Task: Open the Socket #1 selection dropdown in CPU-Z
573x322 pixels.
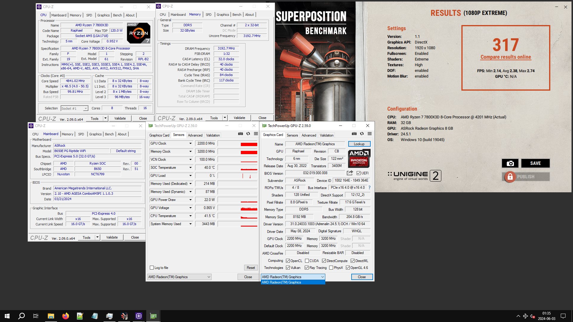Action: pyautogui.click(x=74, y=109)
